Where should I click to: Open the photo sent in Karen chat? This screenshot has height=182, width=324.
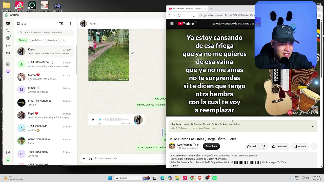click(109, 55)
